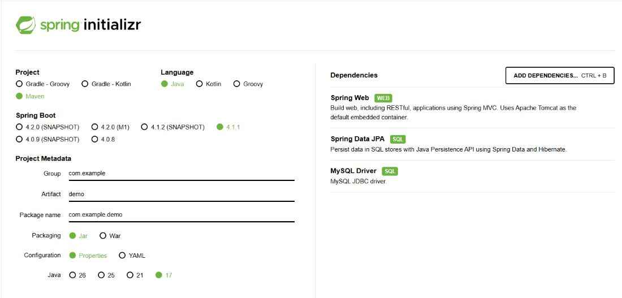Select Spring Boot 4.2.0 (SNAPSHOT)

coord(47,127)
